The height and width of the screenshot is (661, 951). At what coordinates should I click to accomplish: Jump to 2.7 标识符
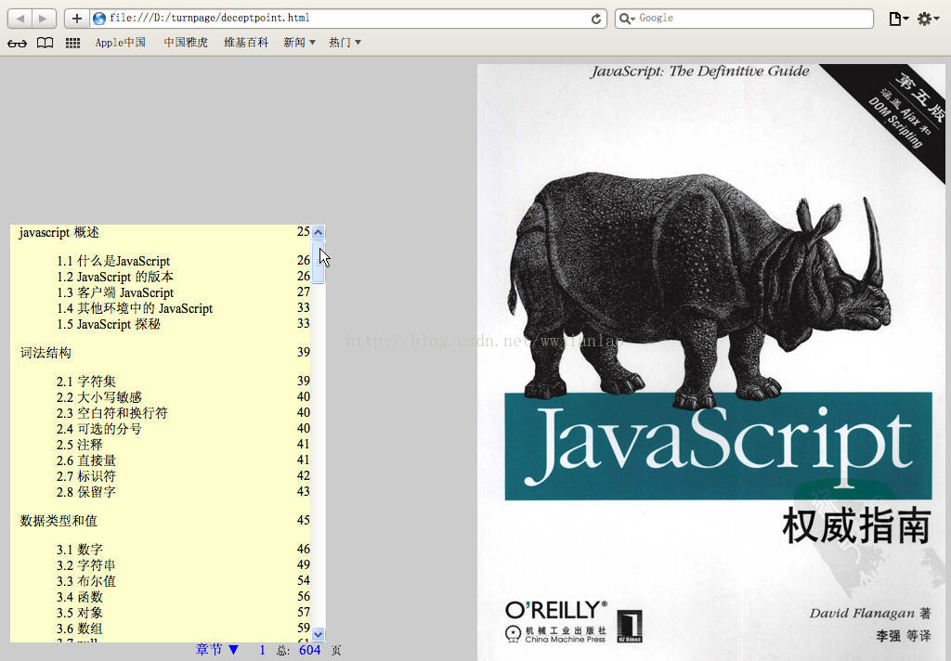point(86,476)
